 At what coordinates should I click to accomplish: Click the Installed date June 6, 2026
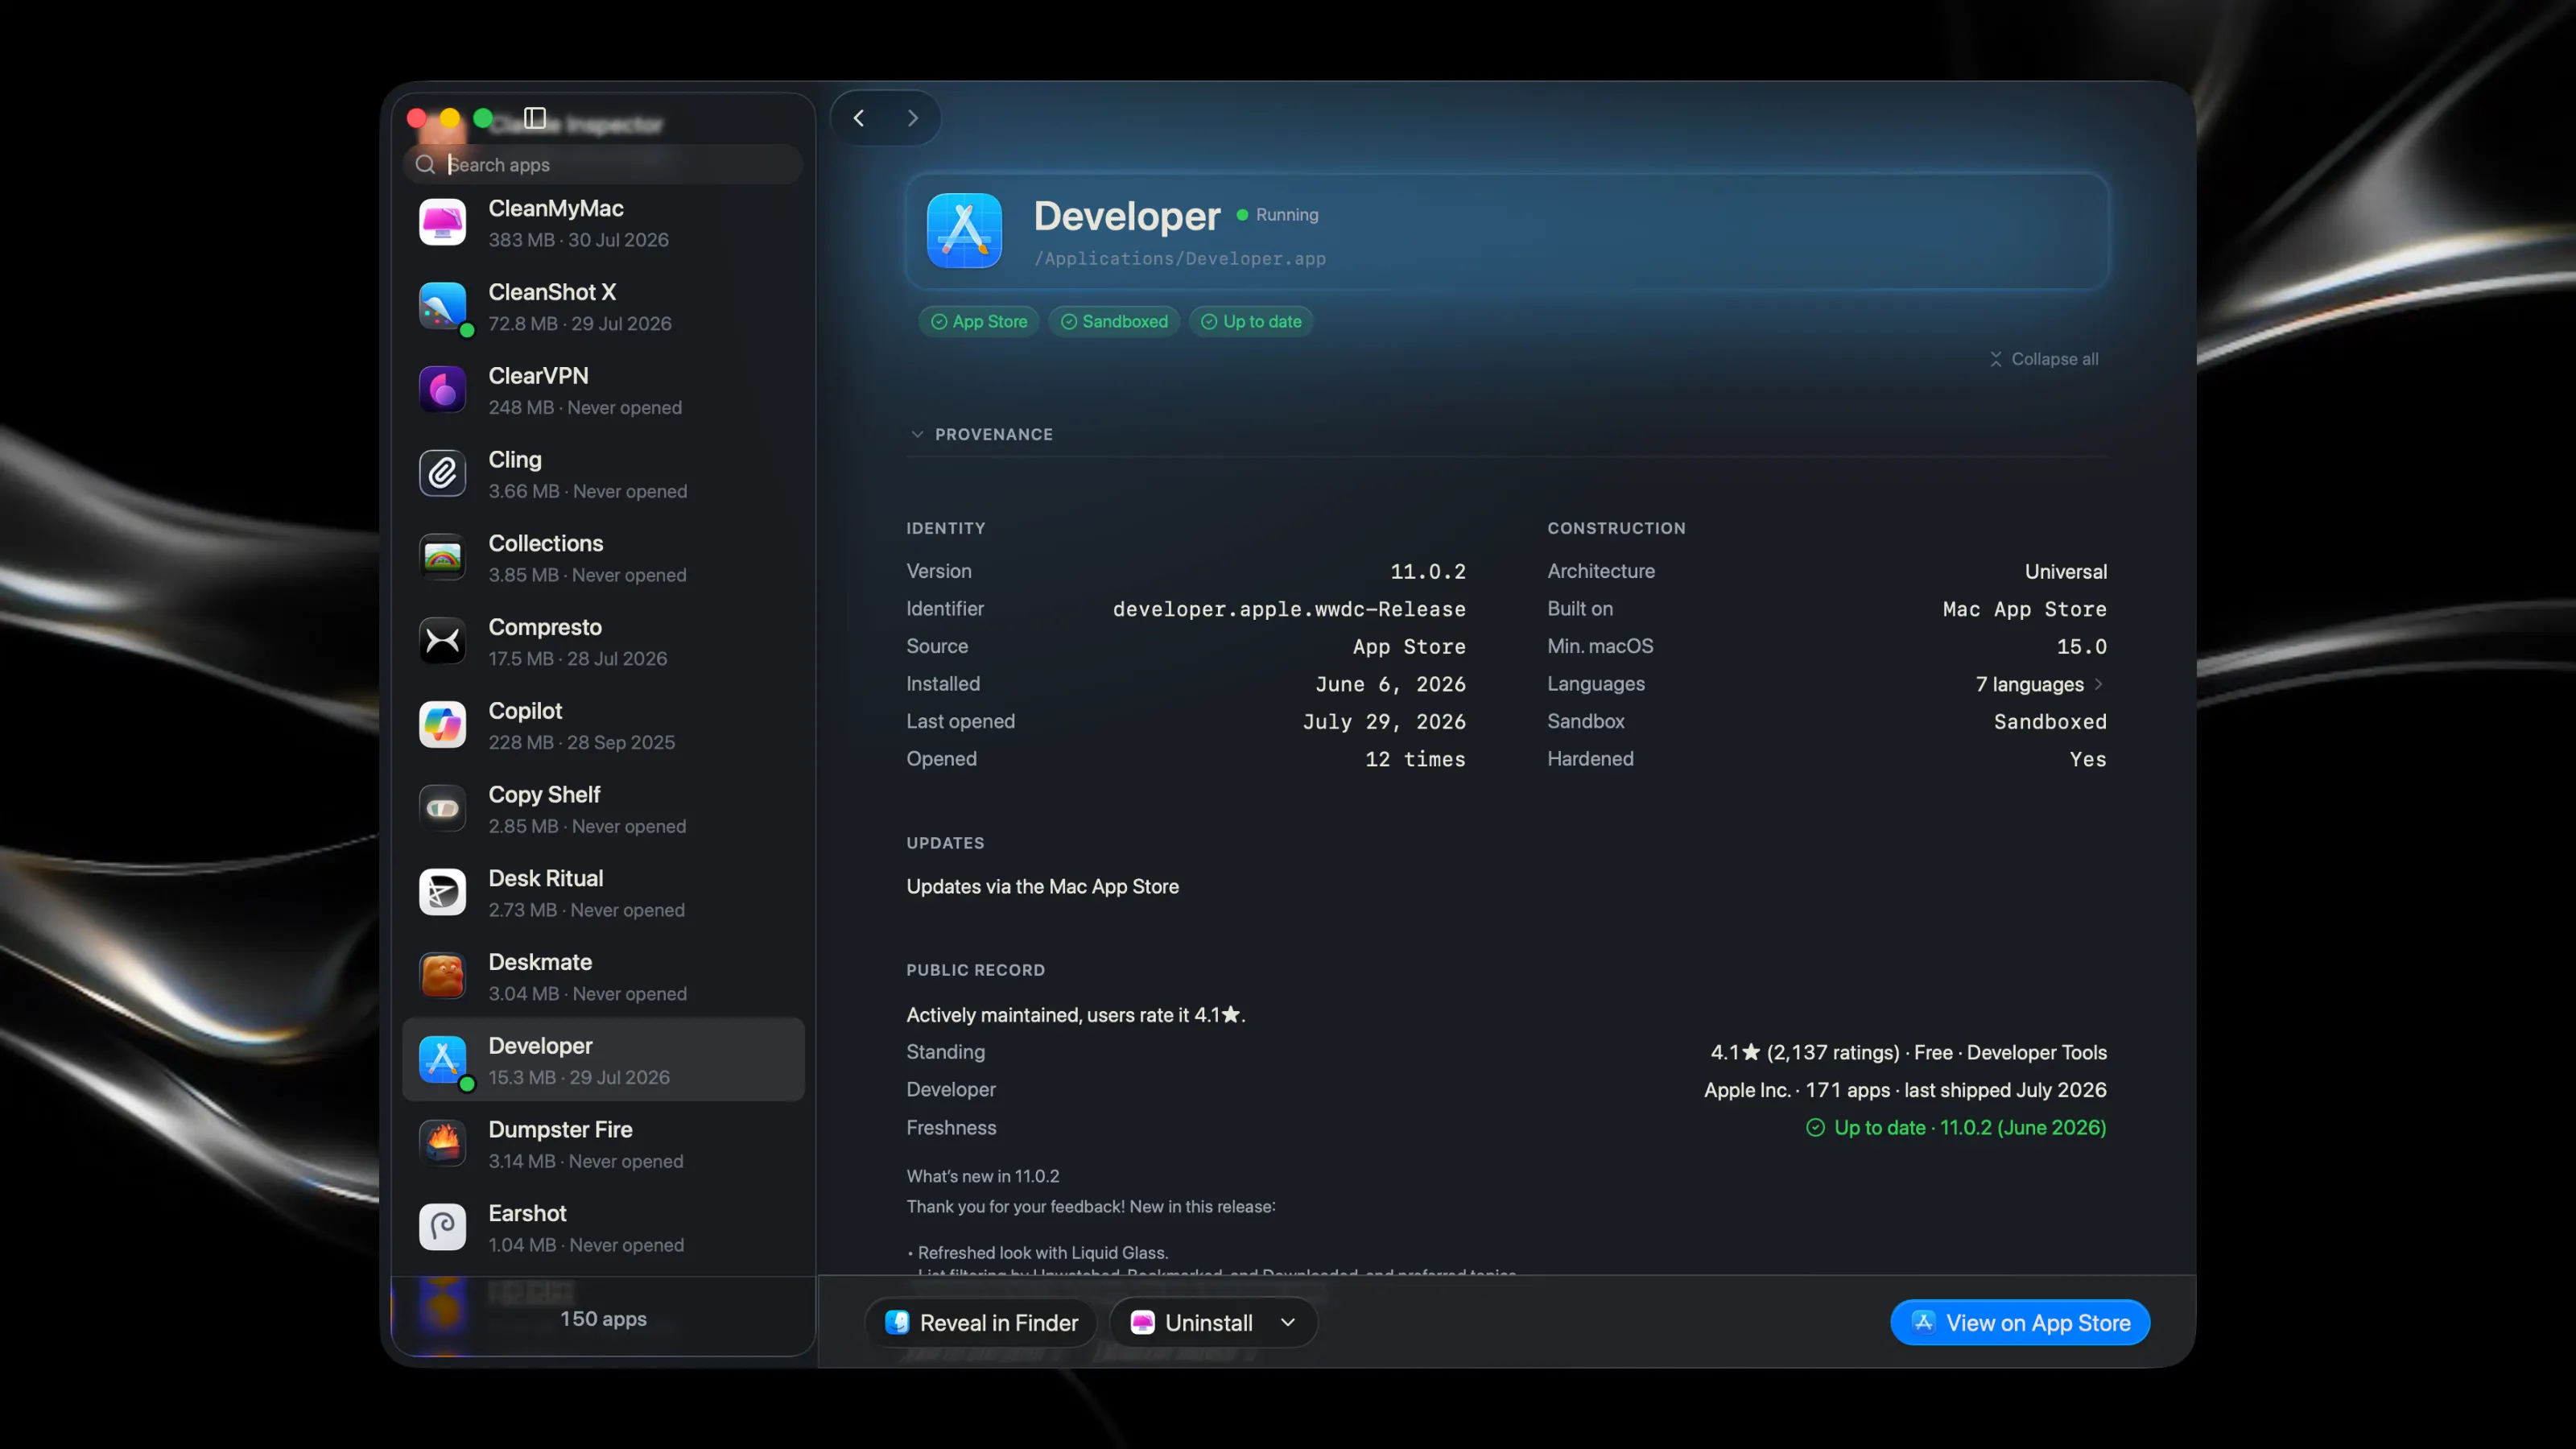(x=1390, y=684)
